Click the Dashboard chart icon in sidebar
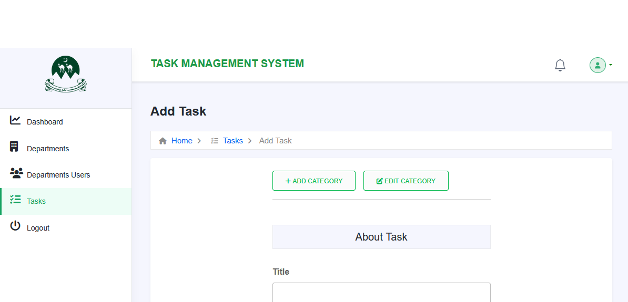 15,120
